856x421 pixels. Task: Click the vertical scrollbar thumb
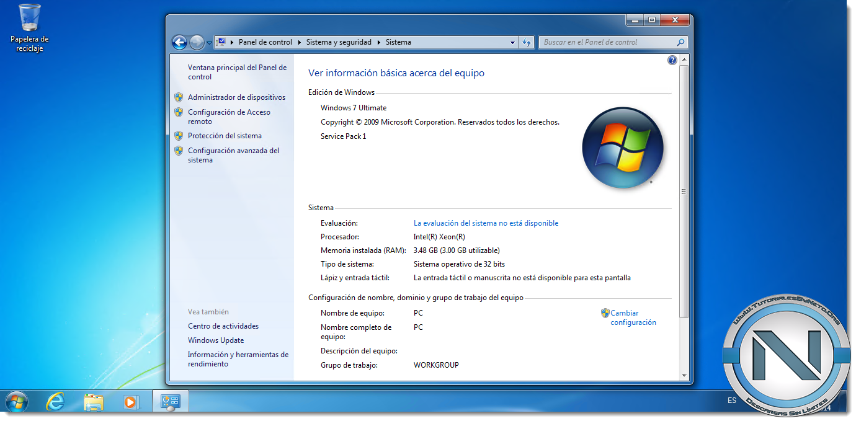[684, 192]
